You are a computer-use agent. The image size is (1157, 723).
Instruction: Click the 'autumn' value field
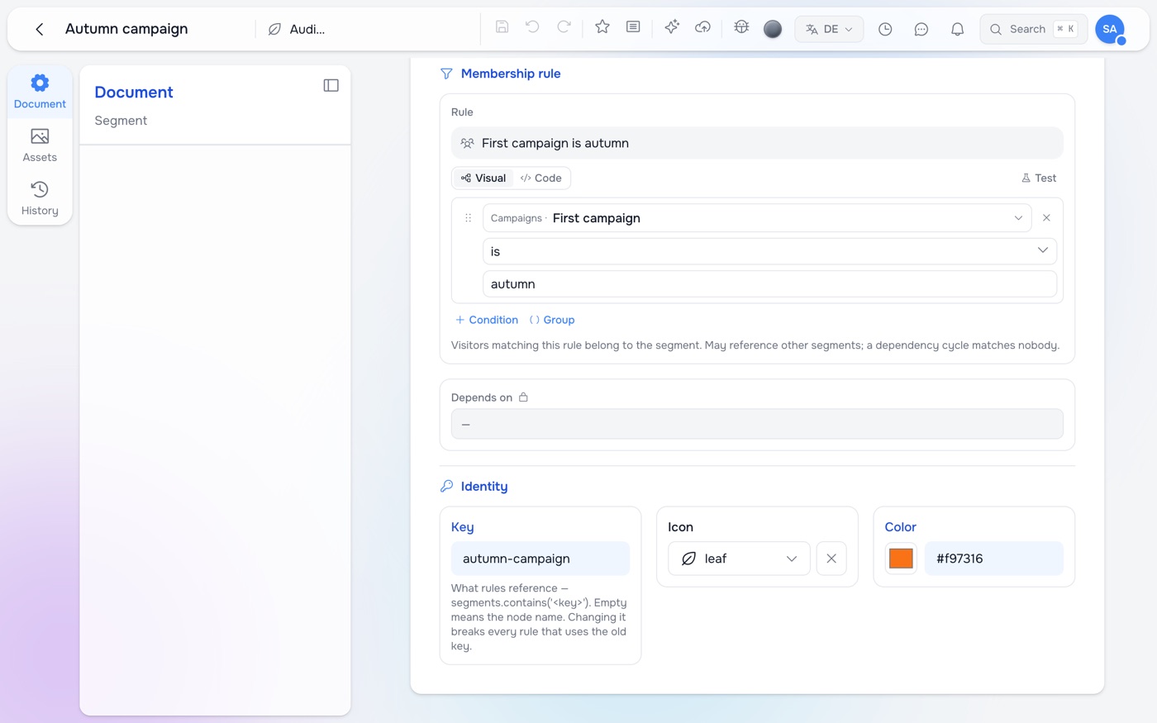point(769,284)
